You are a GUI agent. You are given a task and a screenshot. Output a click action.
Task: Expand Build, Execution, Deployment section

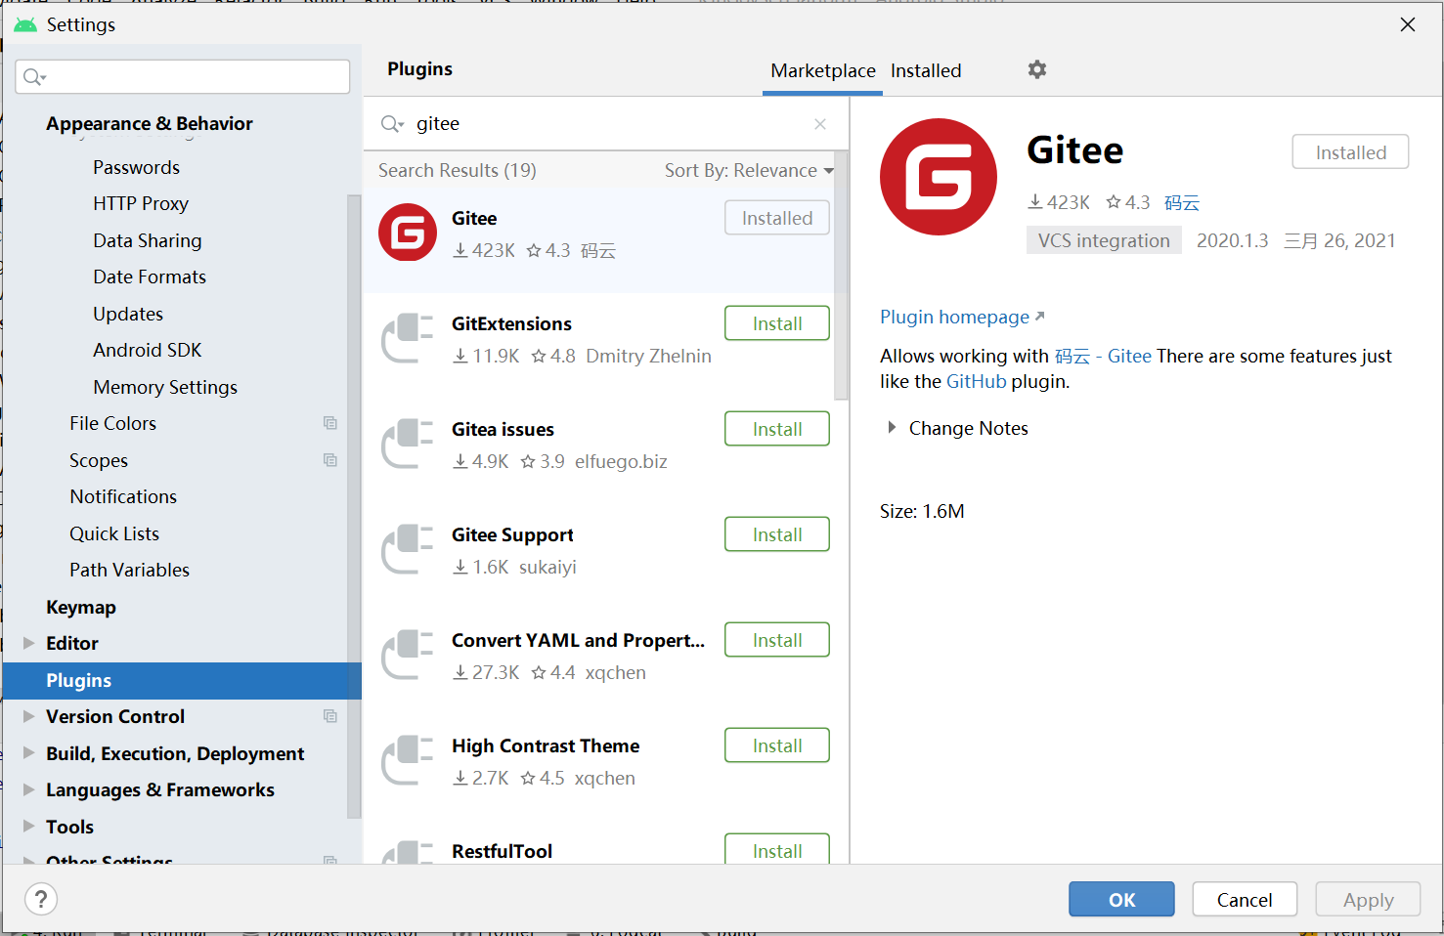click(28, 753)
